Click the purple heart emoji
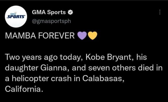Image resolution: width=168 pixels, height=102 pixels. (82, 36)
